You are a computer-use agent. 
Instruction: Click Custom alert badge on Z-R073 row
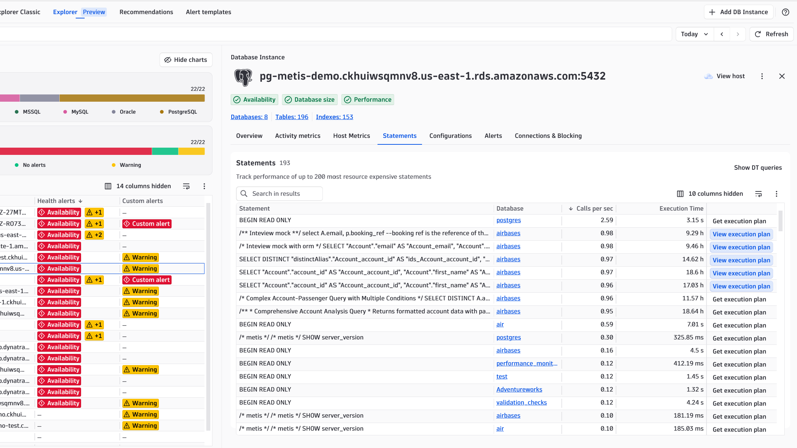pos(147,224)
